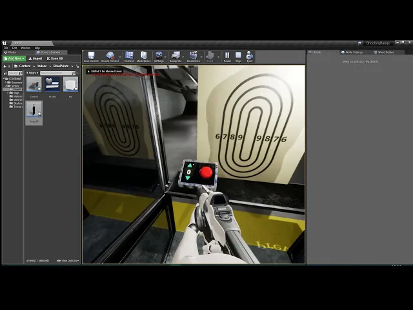Click the Search BluePrints asset field
This screenshot has width=413, height=310.
click(x=56, y=73)
